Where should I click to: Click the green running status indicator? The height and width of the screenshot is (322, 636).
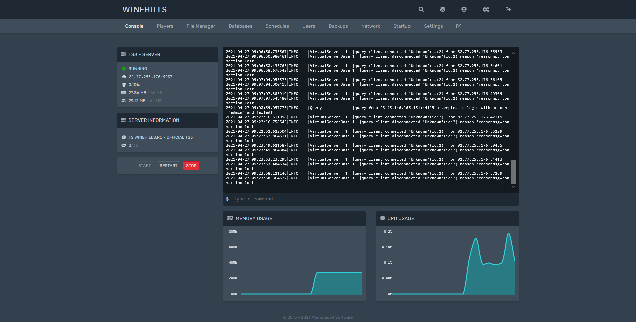124,69
